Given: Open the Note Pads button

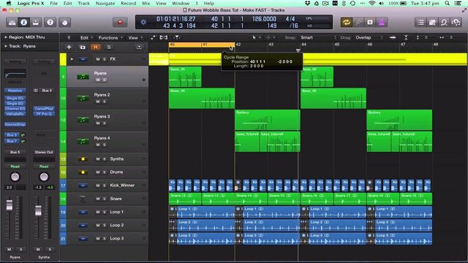Looking at the screenshot, I should (x=432, y=23).
